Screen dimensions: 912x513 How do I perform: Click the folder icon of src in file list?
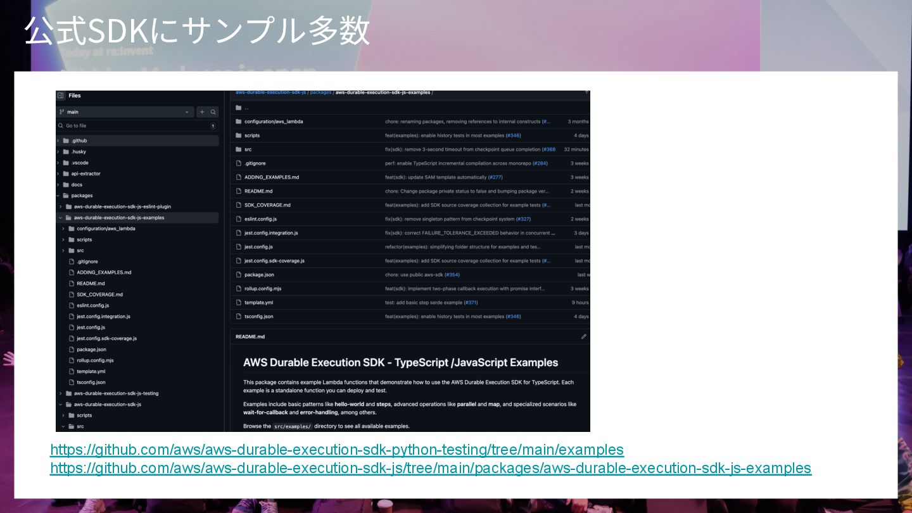click(239, 149)
